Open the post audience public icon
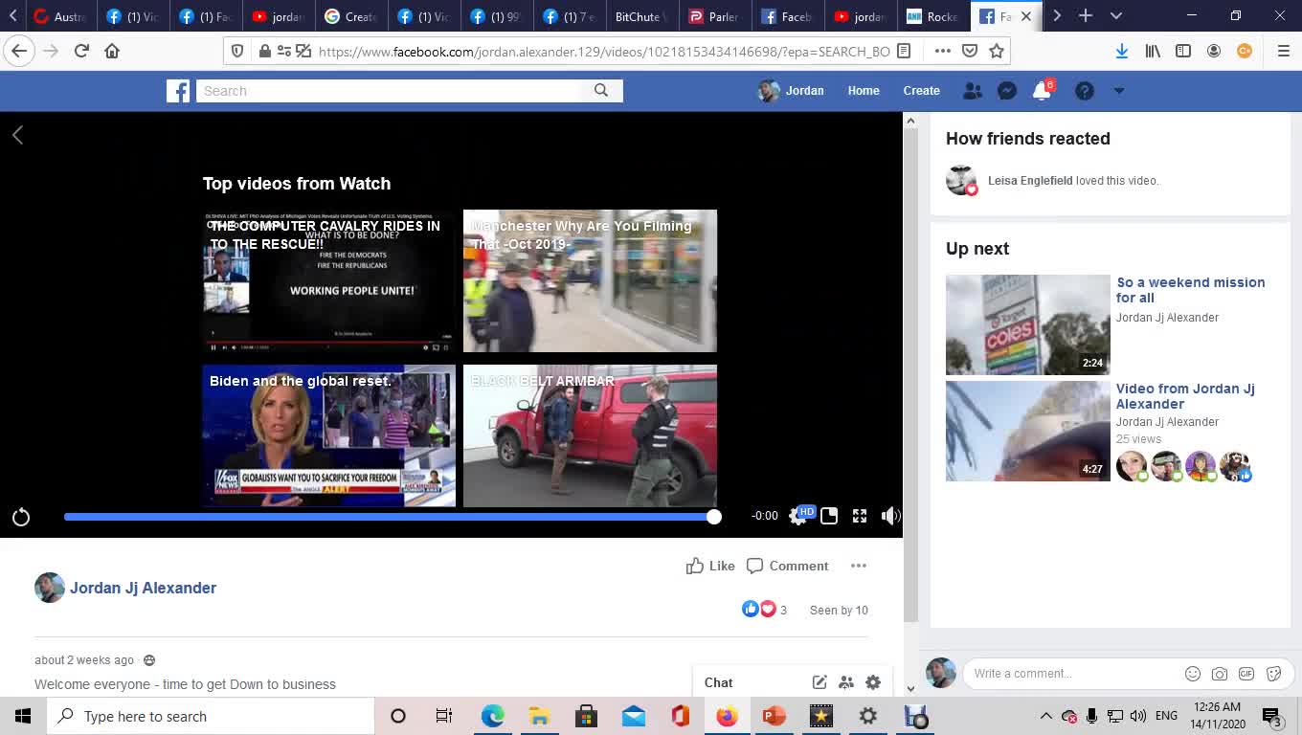The height and width of the screenshot is (735, 1302). click(x=149, y=660)
